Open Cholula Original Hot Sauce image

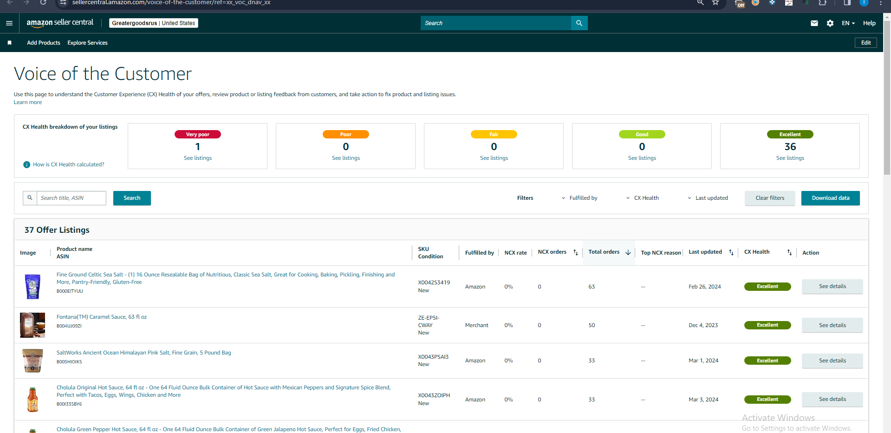point(33,400)
